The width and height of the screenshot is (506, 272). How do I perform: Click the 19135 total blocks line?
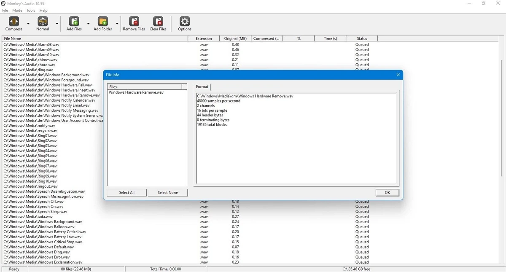tap(212, 124)
